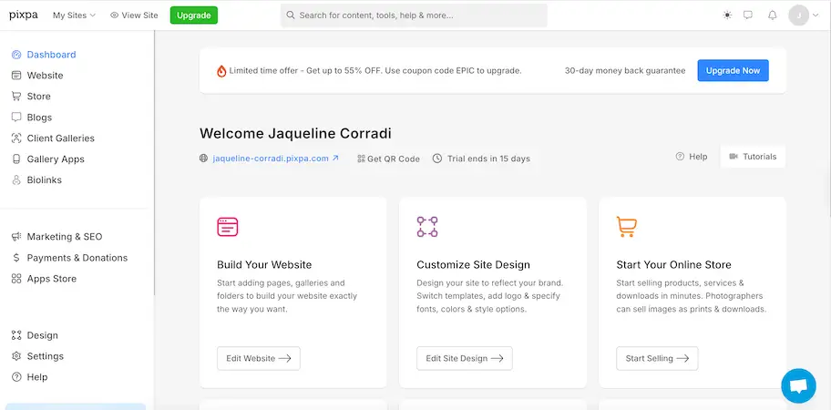Click the Dashboard sidebar label
The height and width of the screenshot is (410, 831).
pyautogui.click(x=51, y=55)
